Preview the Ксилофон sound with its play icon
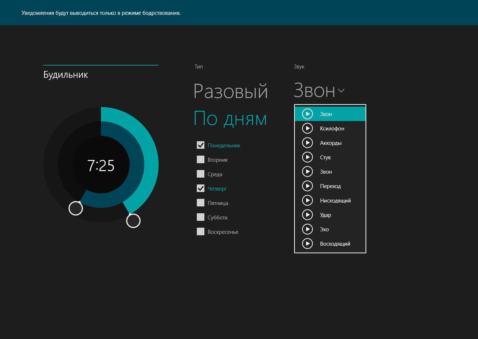 coord(307,128)
